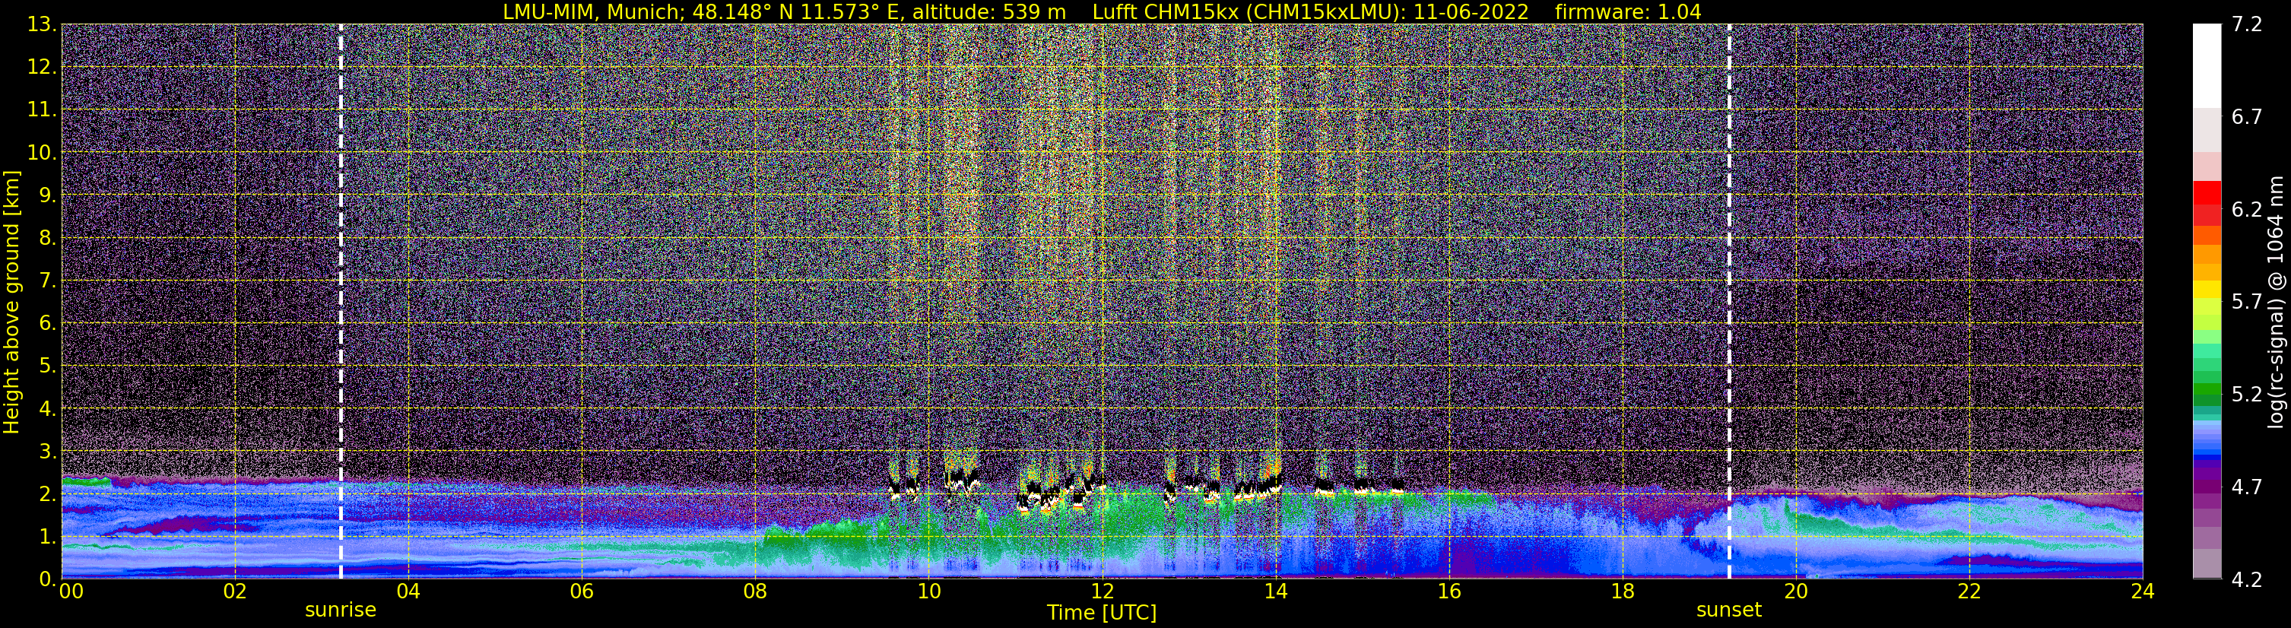Click the 08 tick label on the time axis
Screen dimensions: 2291x628
tap(755, 592)
